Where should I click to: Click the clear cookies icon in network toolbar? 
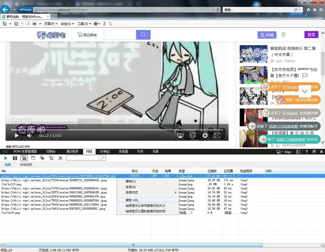(42, 158)
